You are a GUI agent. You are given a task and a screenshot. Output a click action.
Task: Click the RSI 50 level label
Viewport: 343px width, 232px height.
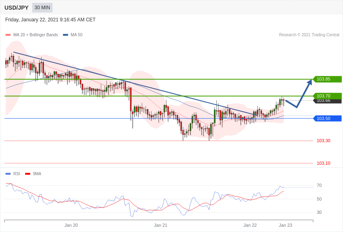pyautogui.click(x=319, y=199)
